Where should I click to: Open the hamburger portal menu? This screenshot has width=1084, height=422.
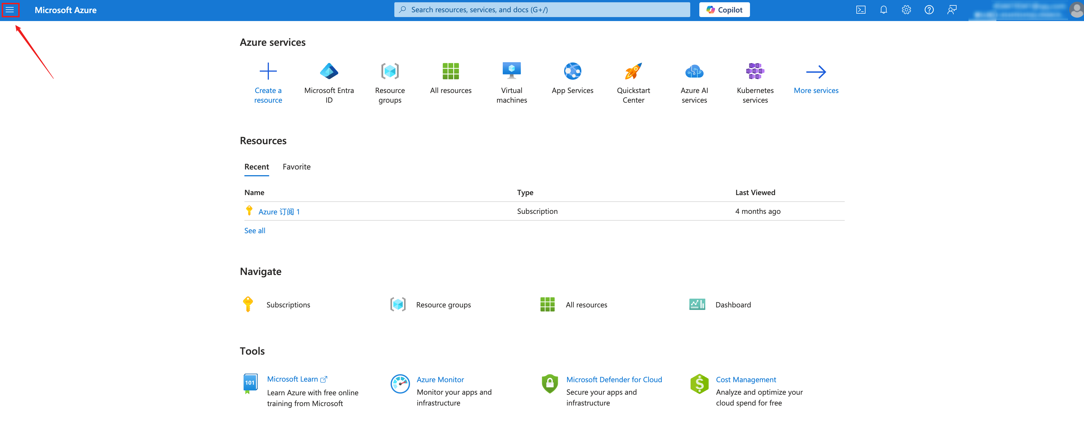(x=10, y=10)
